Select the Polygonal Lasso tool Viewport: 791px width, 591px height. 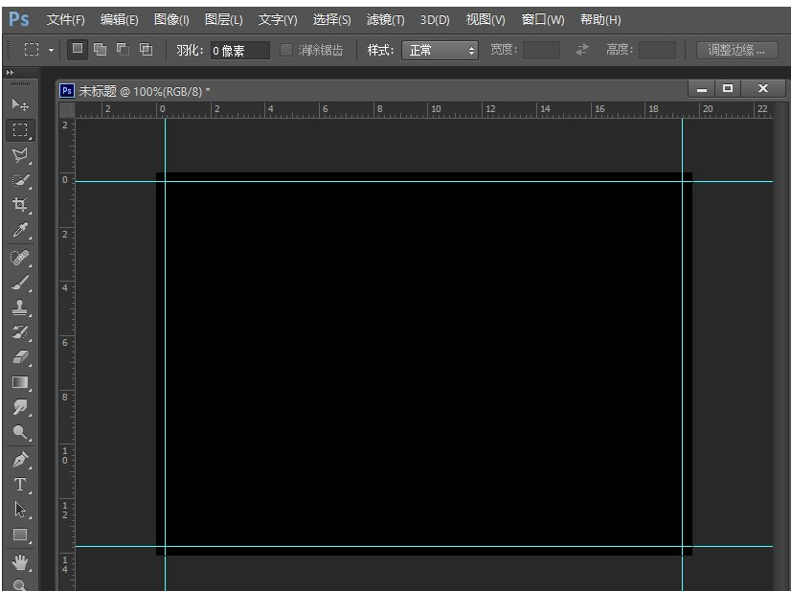pos(20,154)
